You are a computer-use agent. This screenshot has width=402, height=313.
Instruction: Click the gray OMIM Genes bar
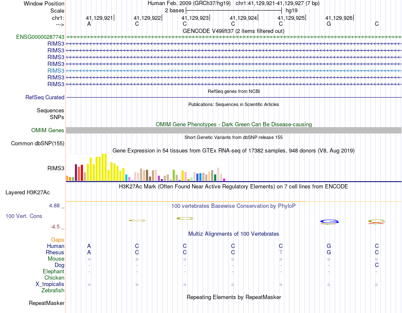[x=234, y=130]
